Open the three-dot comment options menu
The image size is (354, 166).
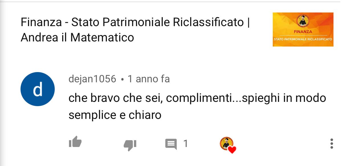pos(331,144)
